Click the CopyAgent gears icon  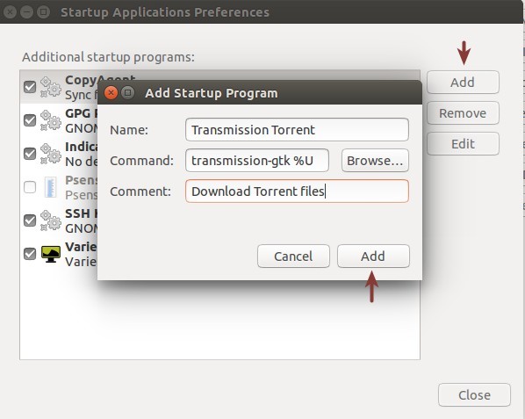tap(51, 87)
